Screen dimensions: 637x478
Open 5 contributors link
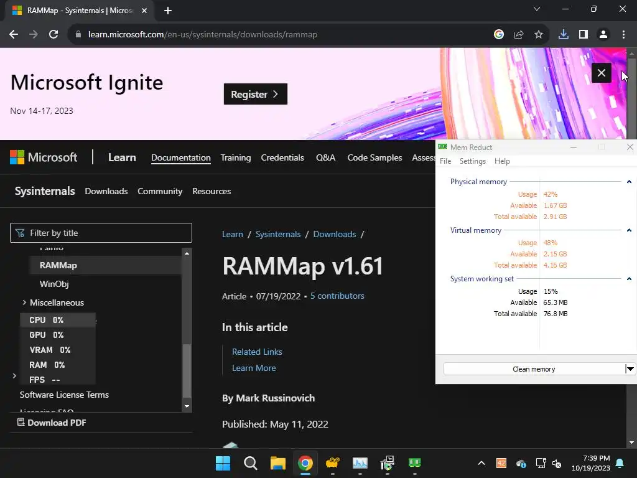[337, 296]
